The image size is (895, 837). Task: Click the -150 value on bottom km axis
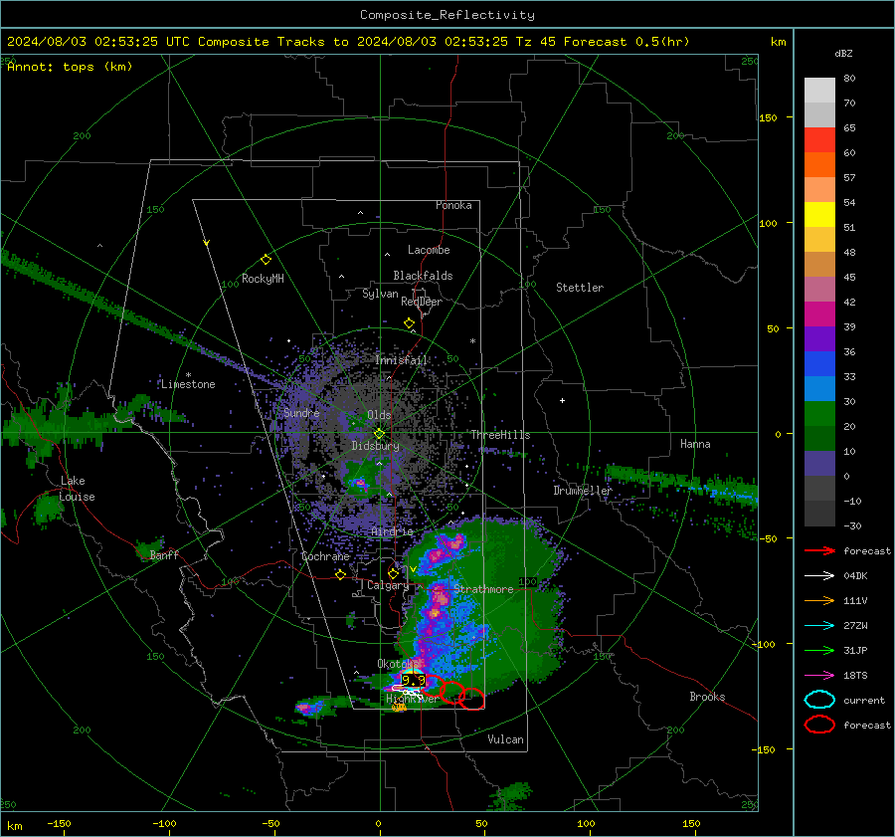[60, 823]
